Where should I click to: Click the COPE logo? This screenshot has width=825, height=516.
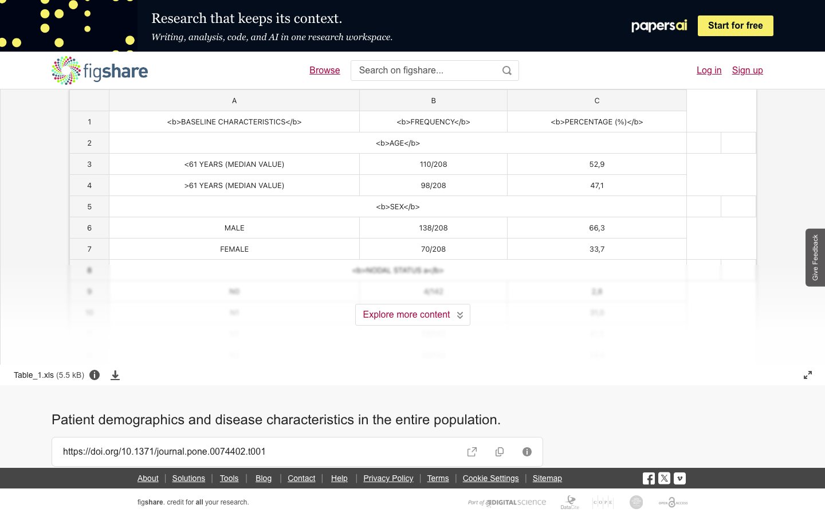(x=603, y=502)
